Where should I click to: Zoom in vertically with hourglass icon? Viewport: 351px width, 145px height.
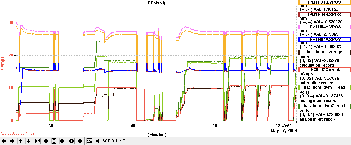point(54,141)
